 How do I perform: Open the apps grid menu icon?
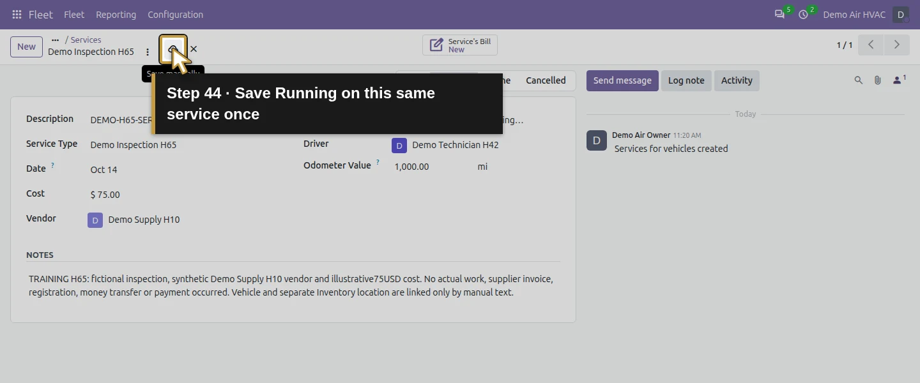tap(17, 15)
